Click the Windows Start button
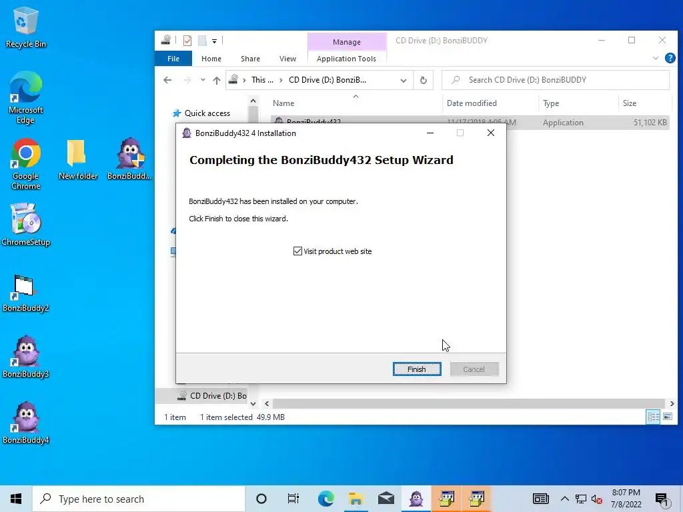Screen dimensions: 683x512 coord(16,499)
